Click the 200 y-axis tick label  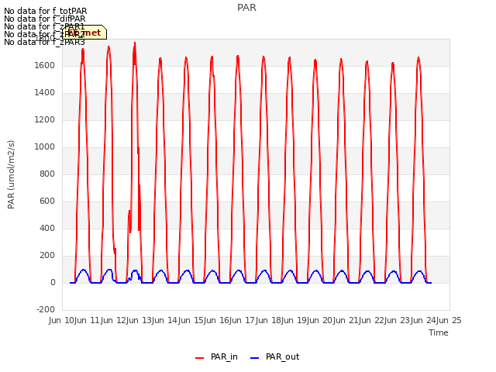47,255
